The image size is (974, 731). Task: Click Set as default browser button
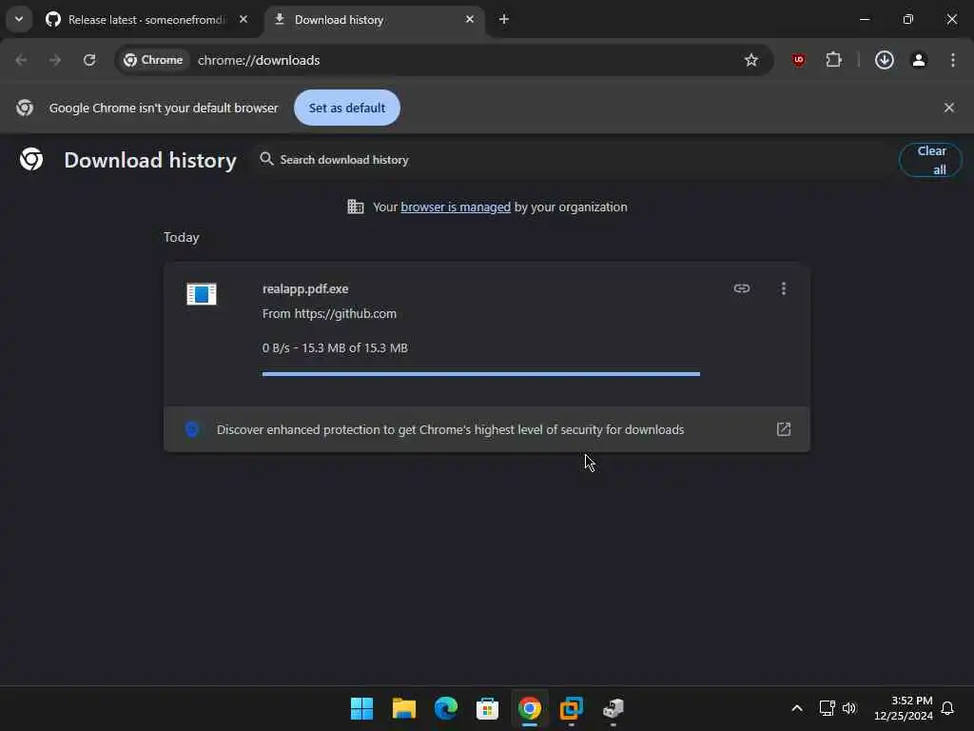click(x=346, y=108)
